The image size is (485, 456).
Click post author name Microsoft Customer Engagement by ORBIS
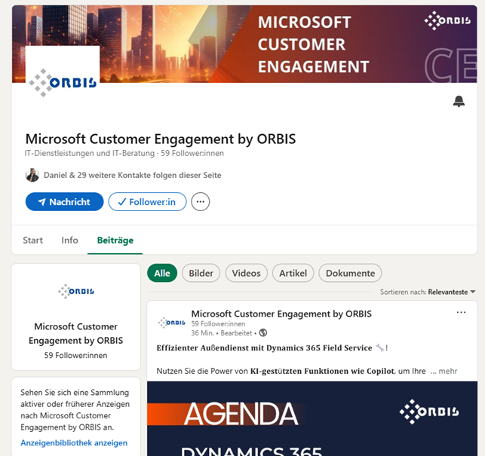point(281,314)
